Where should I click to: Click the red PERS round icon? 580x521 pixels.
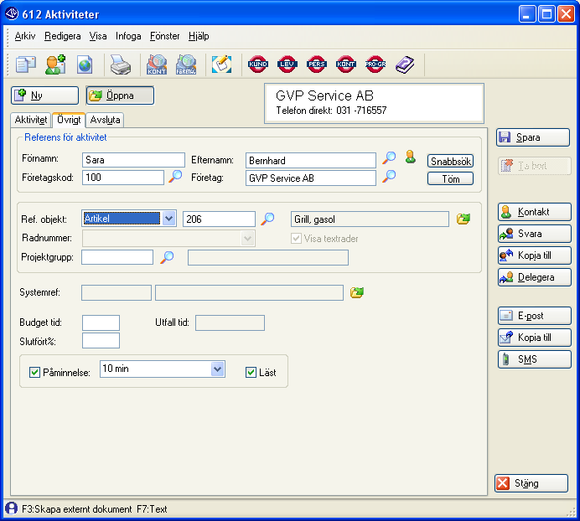pyautogui.click(x=316, y=64)
